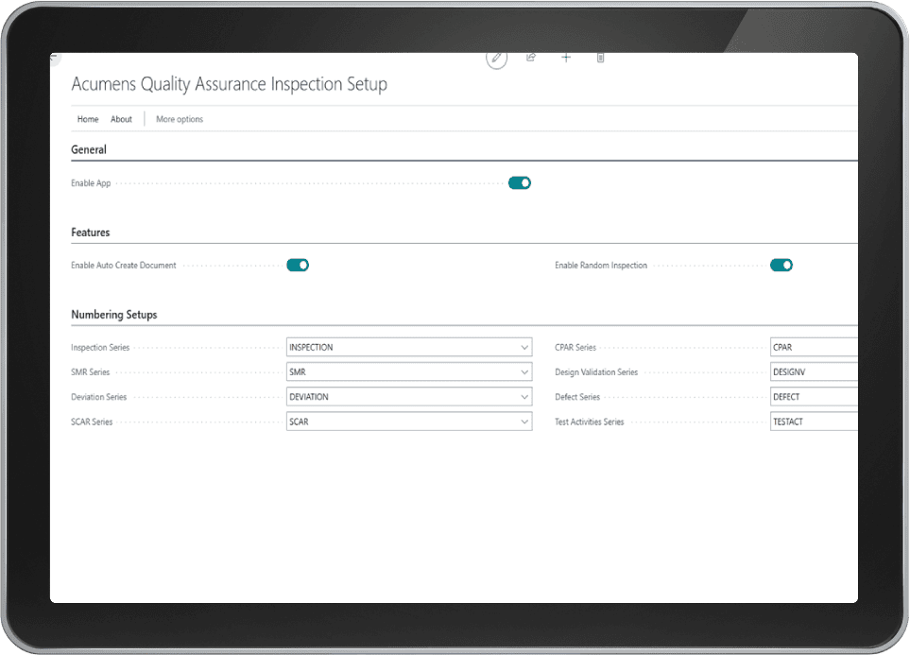Click the CPAR Series label
This screenshot has width=910, height=655.
click(x=575, y=347)
